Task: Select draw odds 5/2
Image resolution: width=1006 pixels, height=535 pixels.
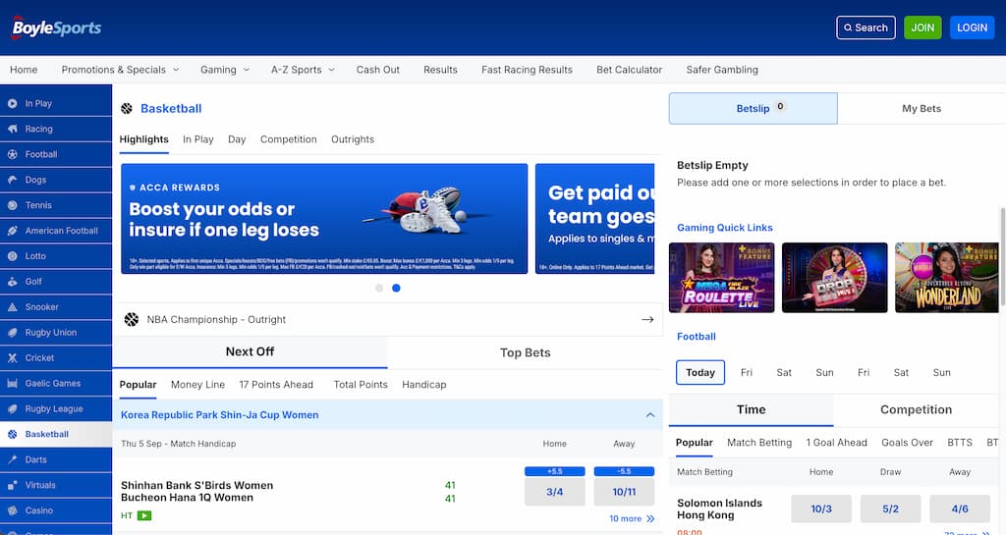Action: [x=890, y=508]
